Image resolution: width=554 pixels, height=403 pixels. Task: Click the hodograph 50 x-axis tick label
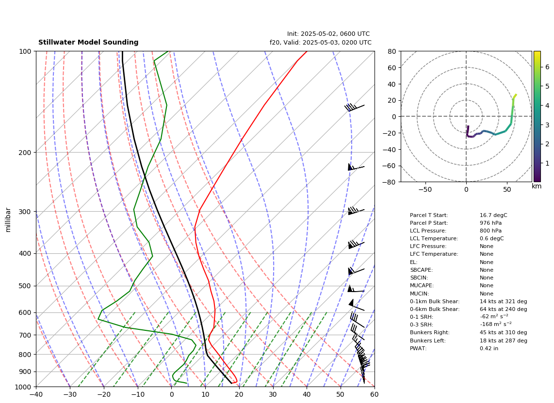507,189
